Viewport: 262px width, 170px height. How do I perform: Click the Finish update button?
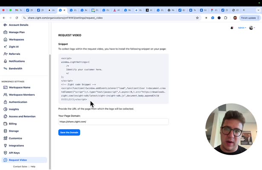point(250,18)
